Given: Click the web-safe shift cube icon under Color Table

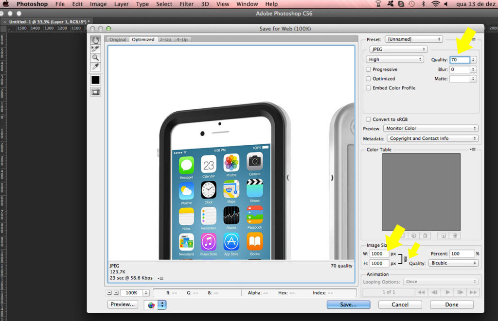Looking at the screenshot, I should pos(413,236).
